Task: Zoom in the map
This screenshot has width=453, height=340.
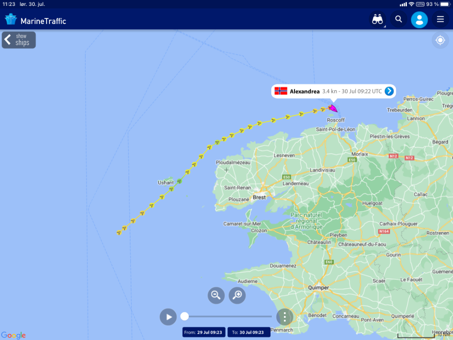Action: [x=237, y=295]
